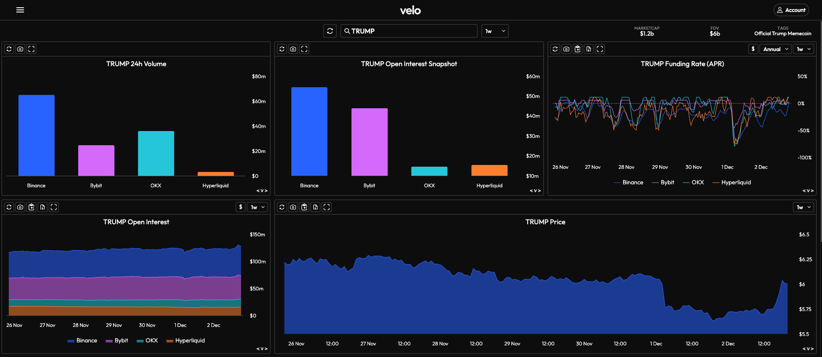Click the camera icon on the Price panel
The height and width of the screenshot is (357, 822).
pos(293,207)
